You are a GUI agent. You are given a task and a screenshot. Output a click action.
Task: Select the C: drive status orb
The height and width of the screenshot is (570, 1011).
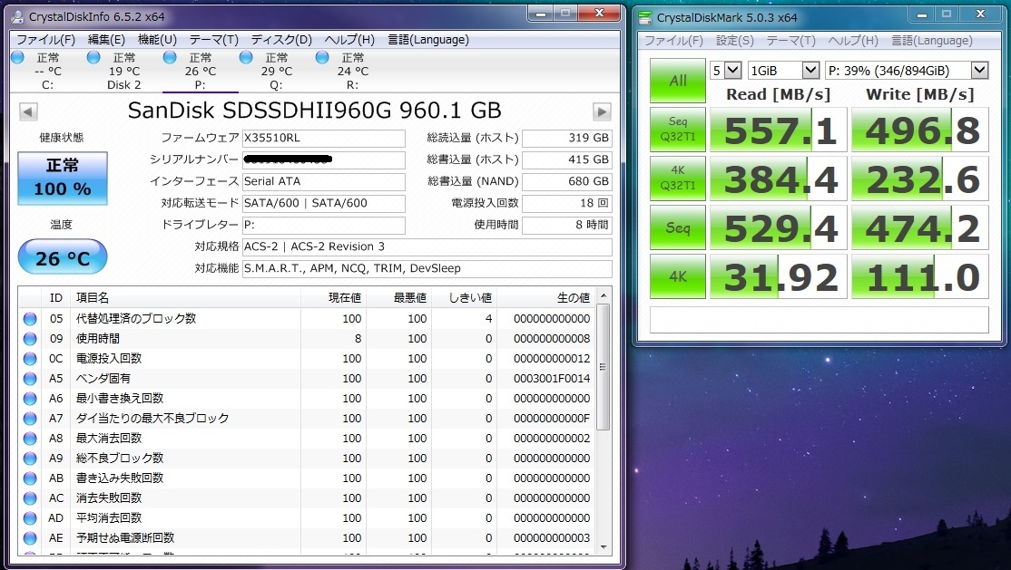pos(18,57)
